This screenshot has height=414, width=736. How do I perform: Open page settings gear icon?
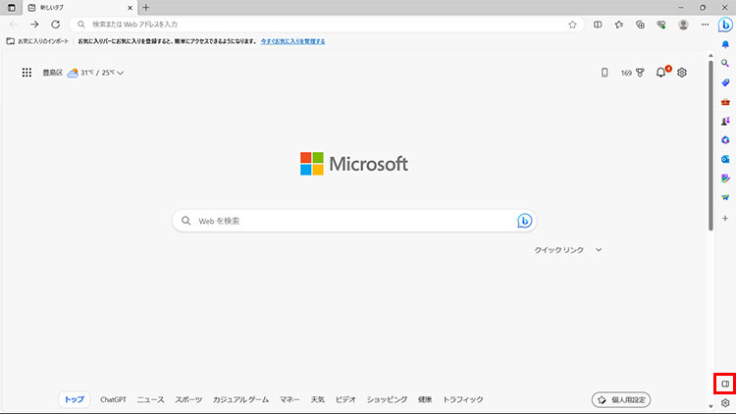tap(682, 72)
